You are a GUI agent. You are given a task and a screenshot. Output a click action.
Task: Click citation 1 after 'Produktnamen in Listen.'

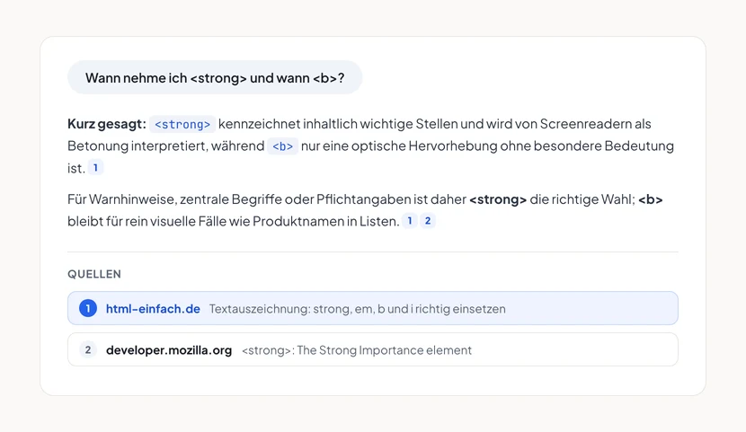410,221
